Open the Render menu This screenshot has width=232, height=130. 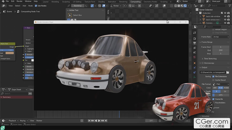click(x=20, y=1)
